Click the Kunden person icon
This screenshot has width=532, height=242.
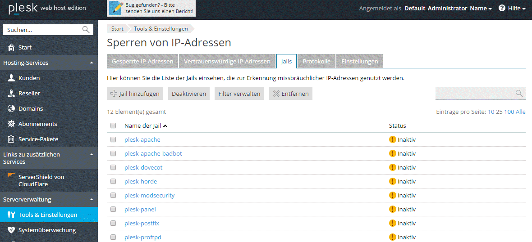[11, 78]
